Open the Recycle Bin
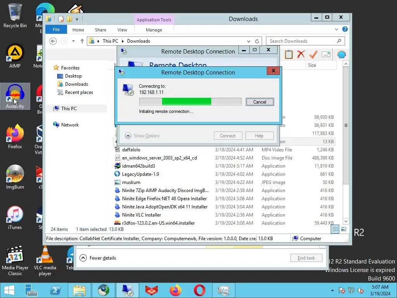Screen dimensions: 397x298 coord(15,15)
